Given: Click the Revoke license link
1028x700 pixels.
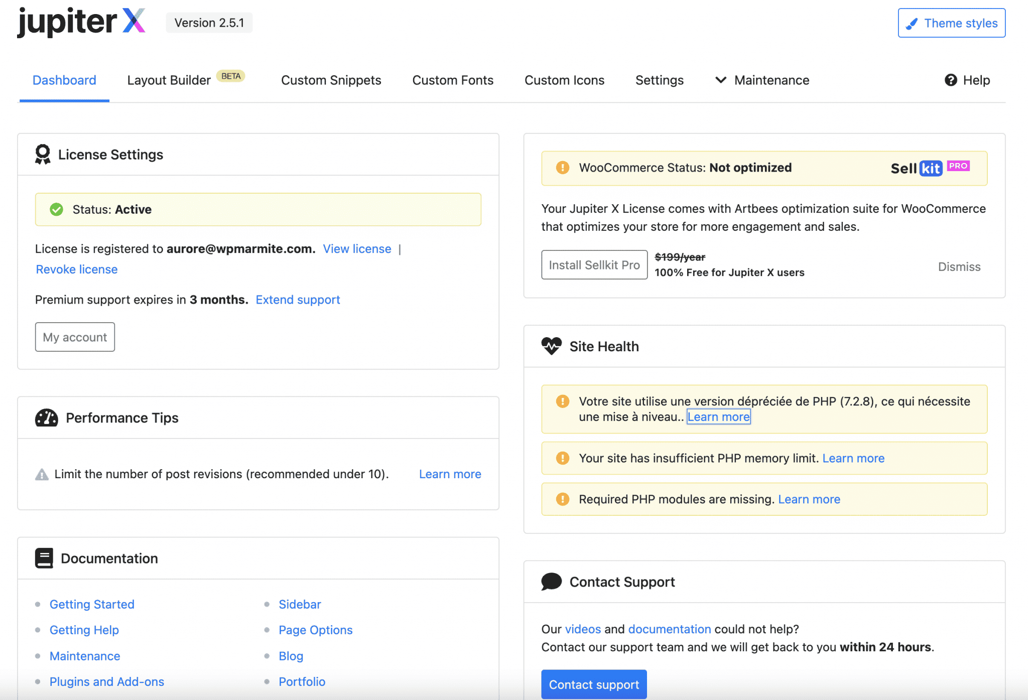Looking at the screenshot, I should pos(77,269).
